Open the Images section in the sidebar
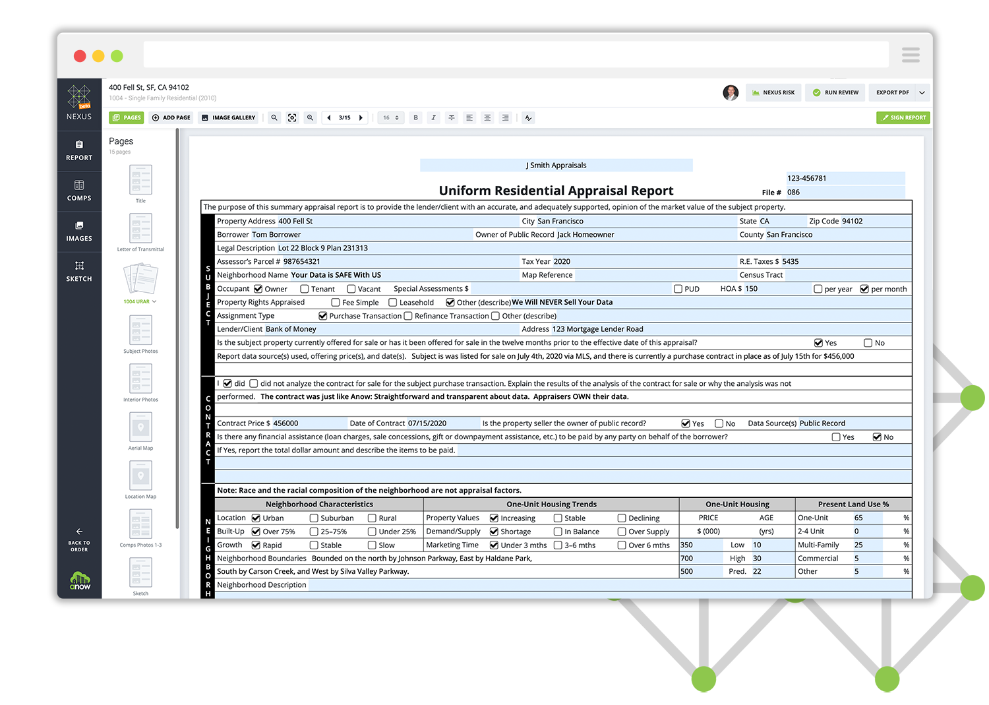This screenshot has width=989, height=705. (x=79, y=231)
